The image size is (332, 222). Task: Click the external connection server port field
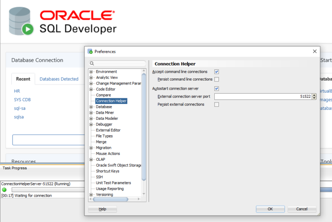(263, 97)
